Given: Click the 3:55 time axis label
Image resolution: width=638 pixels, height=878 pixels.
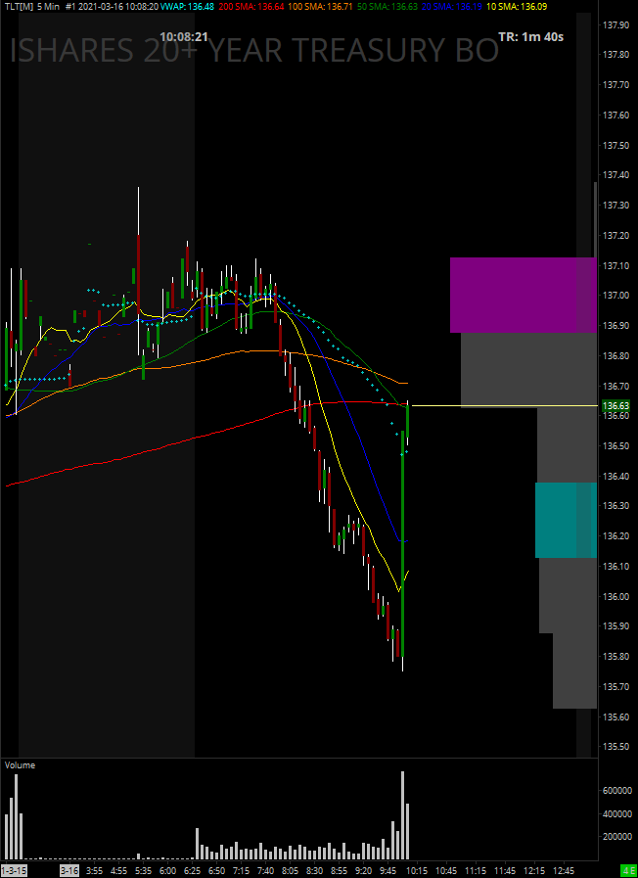Looking at the screenshot, I should point(94,871).
